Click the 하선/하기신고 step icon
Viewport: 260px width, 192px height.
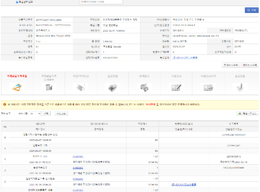coord(81,87)
